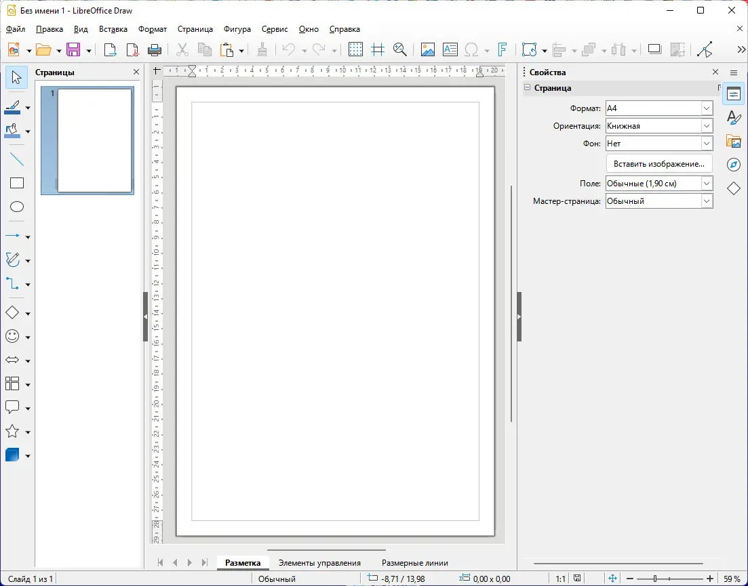This screenshot has height=586, width=748.
Task: Click the Вставить изображение button
Action: point(658,163)
